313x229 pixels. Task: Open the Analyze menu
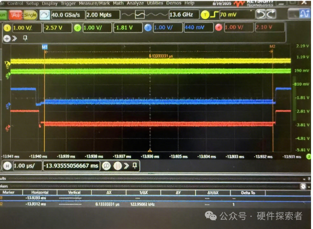135,3
